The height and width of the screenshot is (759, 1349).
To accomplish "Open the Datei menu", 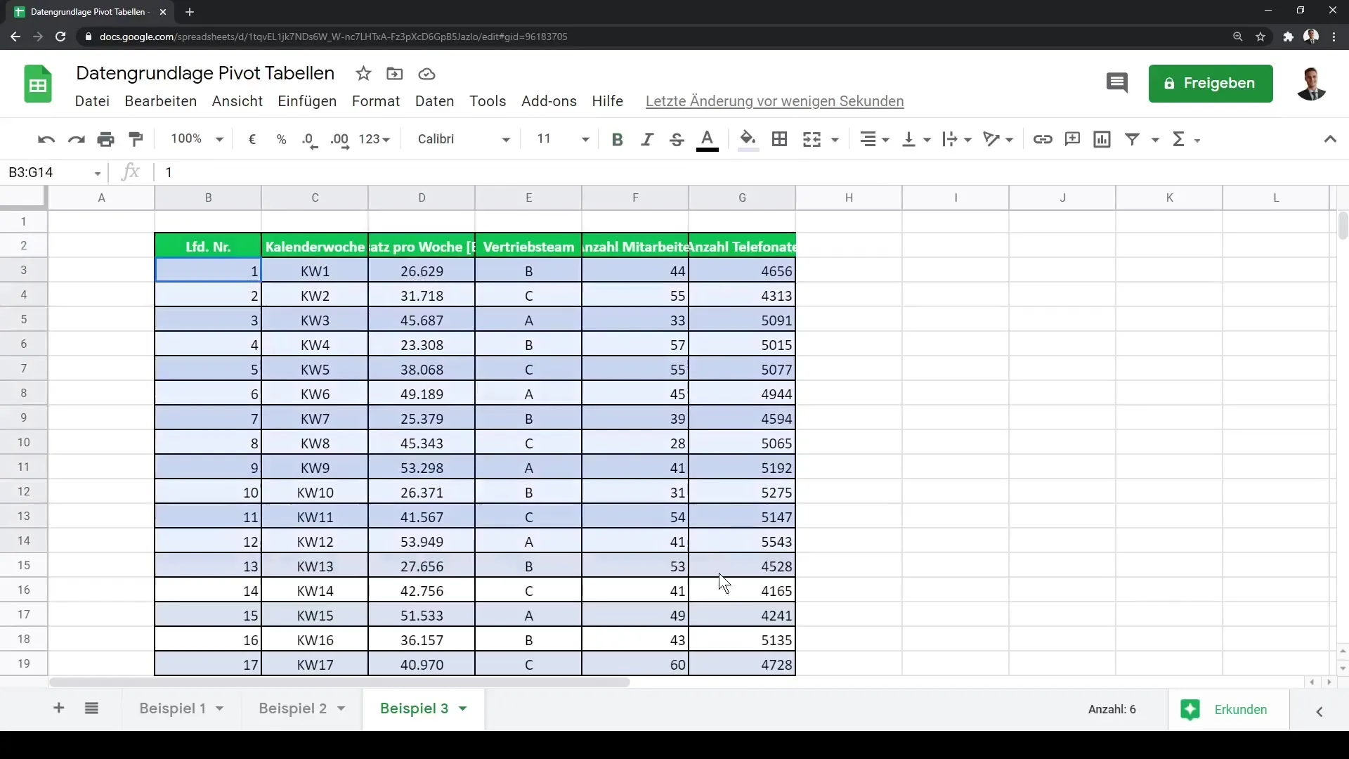I will click(92, 101).
